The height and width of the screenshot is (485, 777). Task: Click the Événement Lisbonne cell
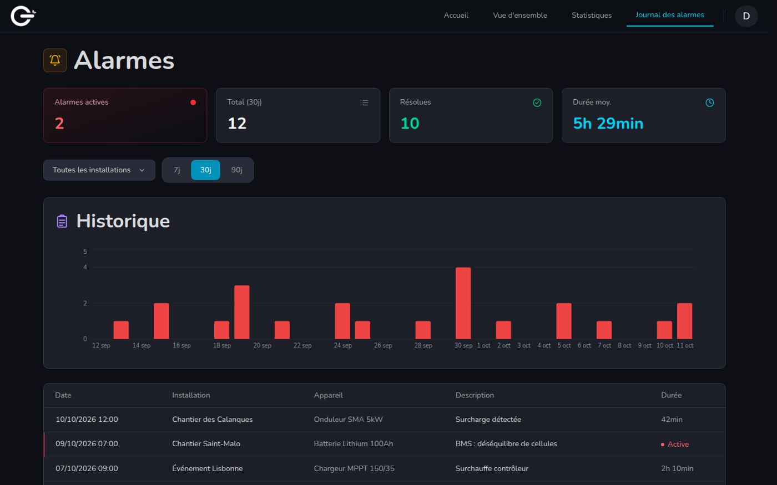pos(208,468)
